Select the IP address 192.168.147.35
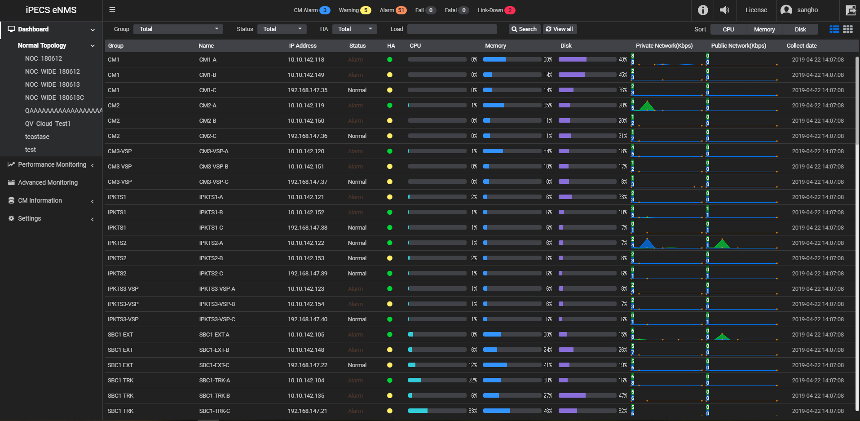This screenshot has width=860, height=421. click(x=308, y=90)
